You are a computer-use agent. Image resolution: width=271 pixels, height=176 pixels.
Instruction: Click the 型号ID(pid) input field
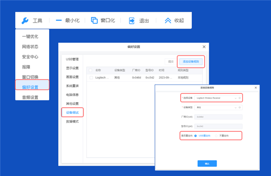point(218,126)
